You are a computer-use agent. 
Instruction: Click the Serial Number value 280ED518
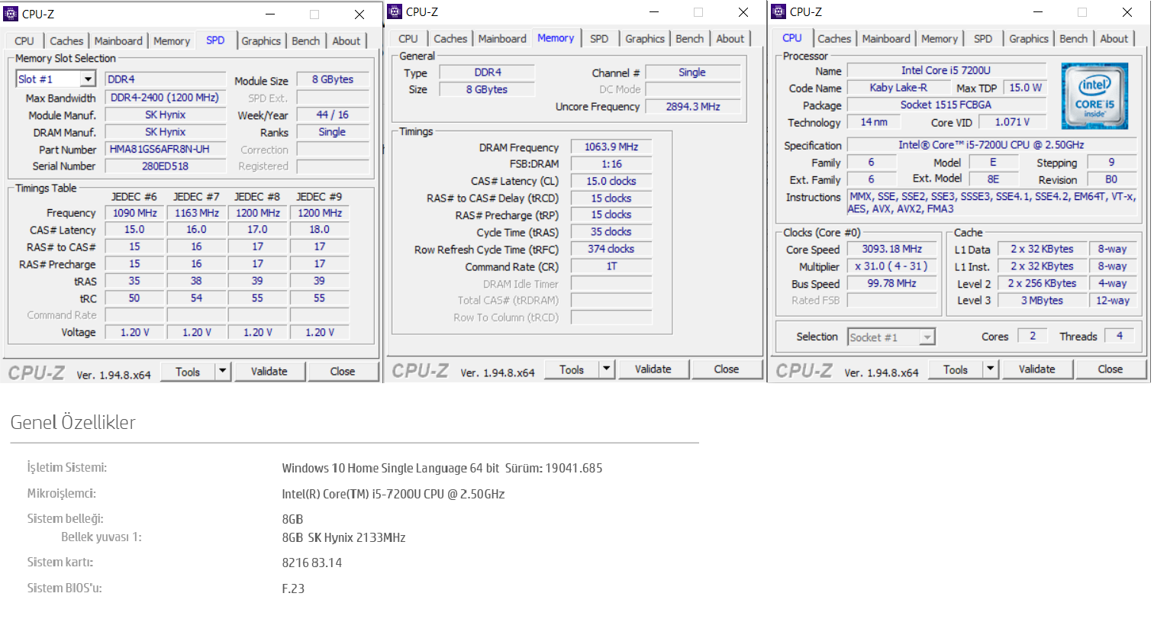[166, 166]
